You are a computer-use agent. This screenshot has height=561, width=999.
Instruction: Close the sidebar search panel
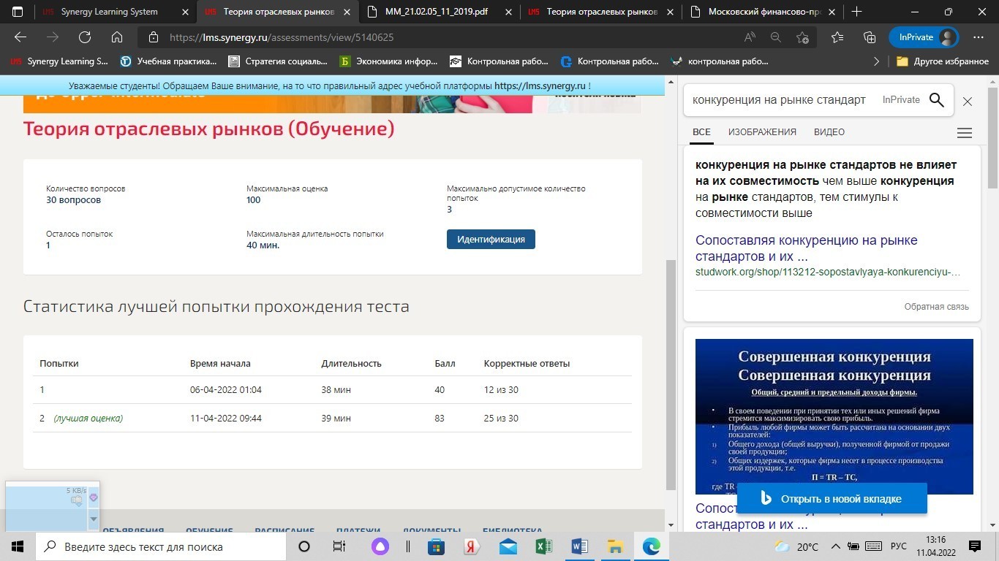(968, 102)
